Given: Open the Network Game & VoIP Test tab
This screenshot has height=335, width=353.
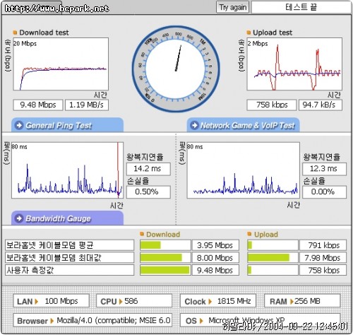Looking at the screenshot, I should click(x=243, y=125).
